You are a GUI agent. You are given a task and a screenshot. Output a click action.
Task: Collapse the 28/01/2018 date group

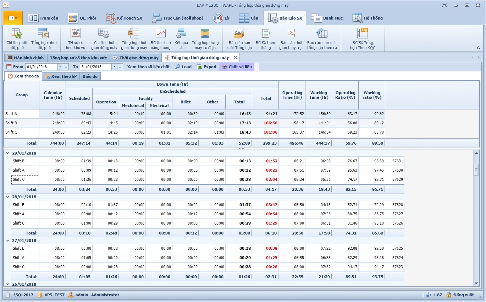click(x=7, y=197)
